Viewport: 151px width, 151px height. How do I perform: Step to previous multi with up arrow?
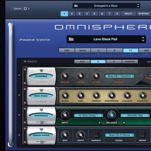(138, 5)
